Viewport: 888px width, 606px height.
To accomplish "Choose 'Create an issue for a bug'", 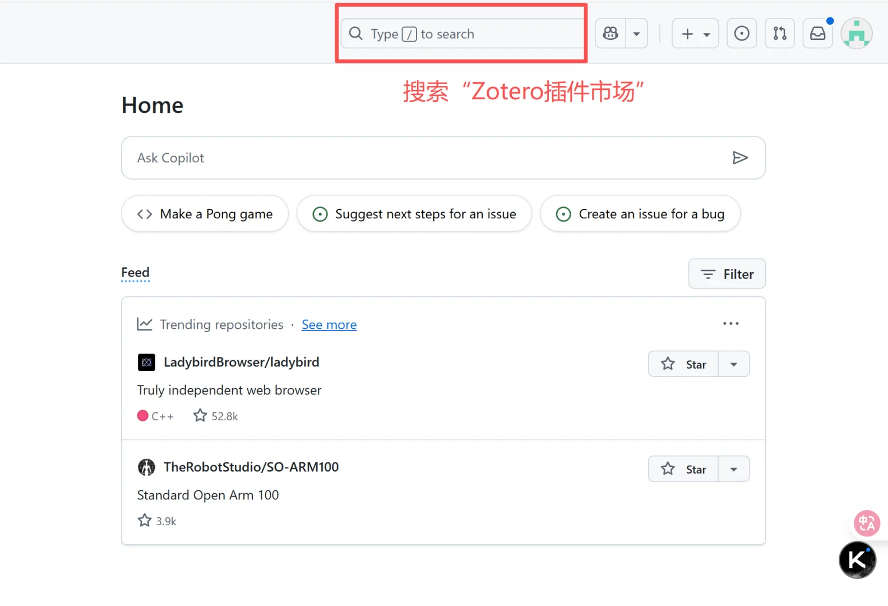I will click(640, 214).
